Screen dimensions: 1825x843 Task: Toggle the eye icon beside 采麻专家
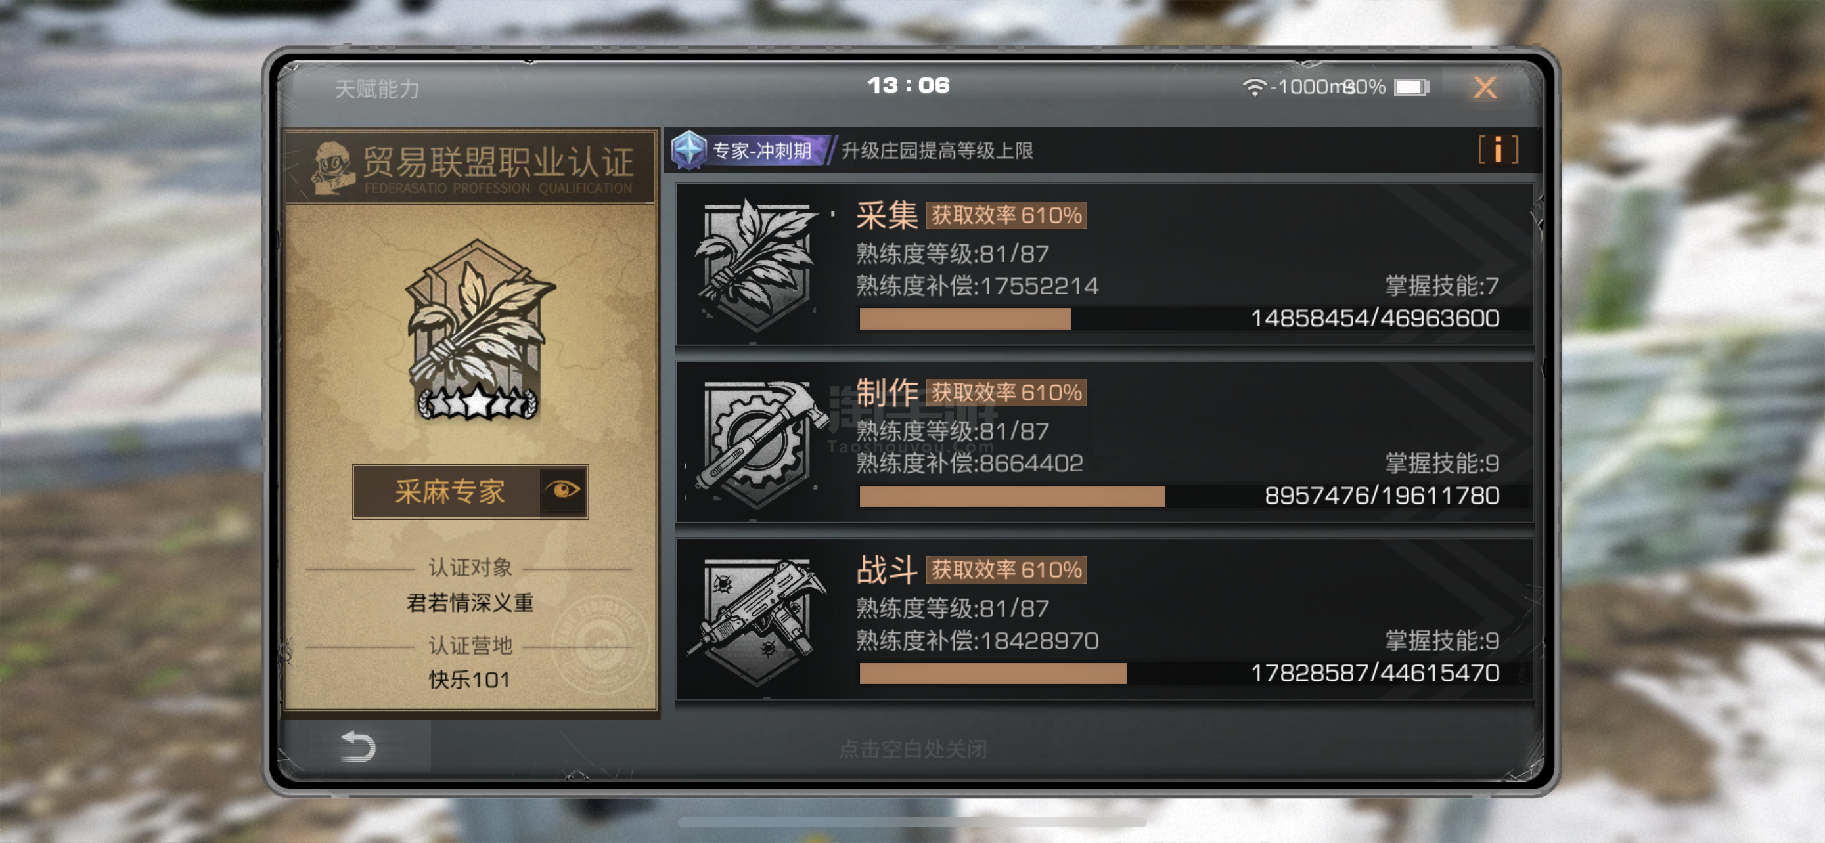[562, 490]
